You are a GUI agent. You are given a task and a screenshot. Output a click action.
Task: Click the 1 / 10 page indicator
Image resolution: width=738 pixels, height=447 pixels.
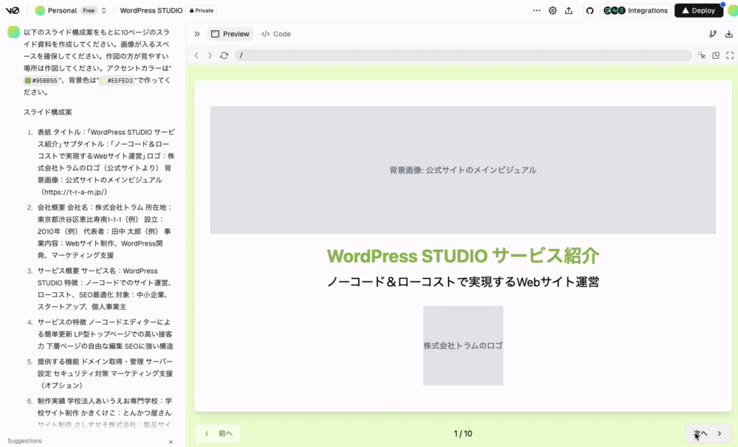[463, 434]
